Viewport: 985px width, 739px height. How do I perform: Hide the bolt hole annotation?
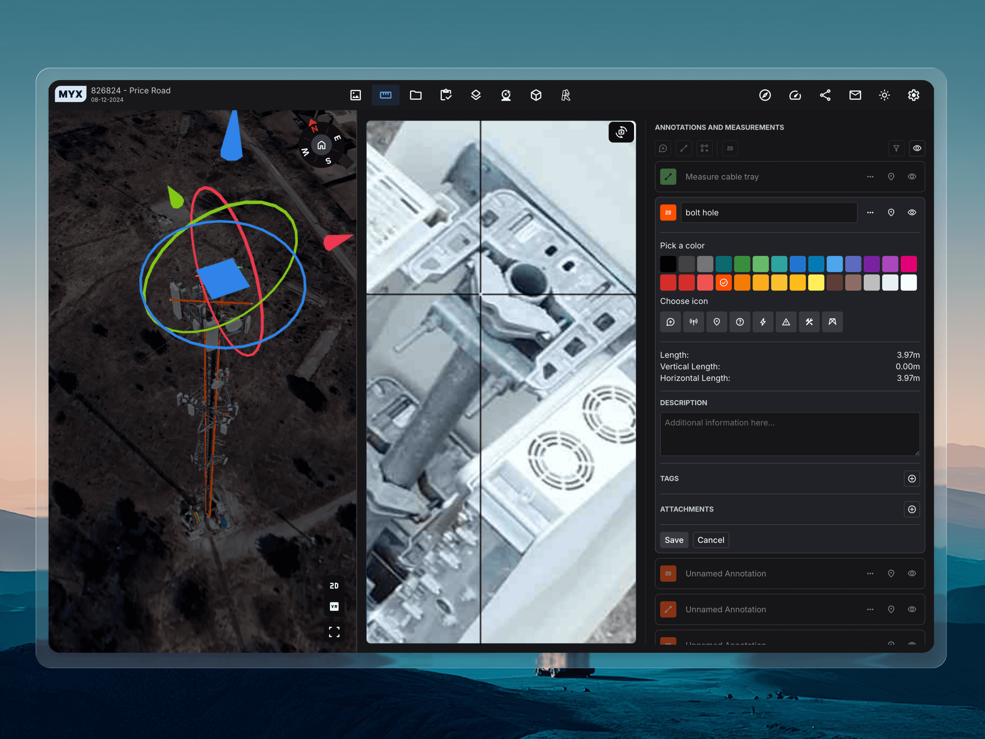(911, 212)
